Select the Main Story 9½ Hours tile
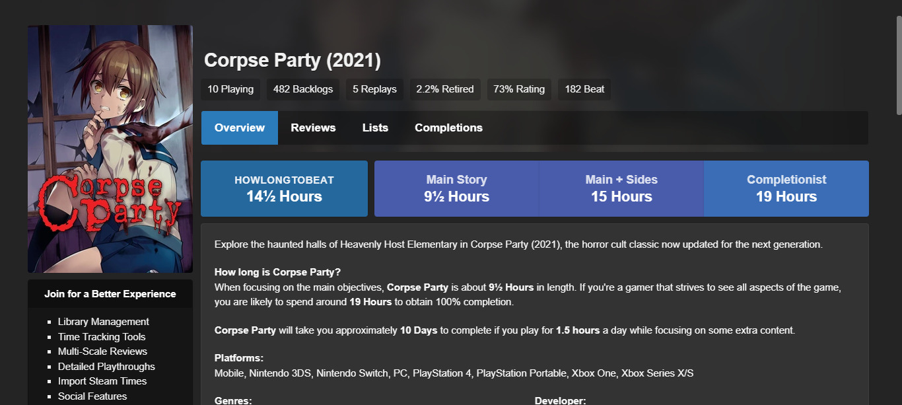This screenshot has height=405, width=902. point(456,188)
